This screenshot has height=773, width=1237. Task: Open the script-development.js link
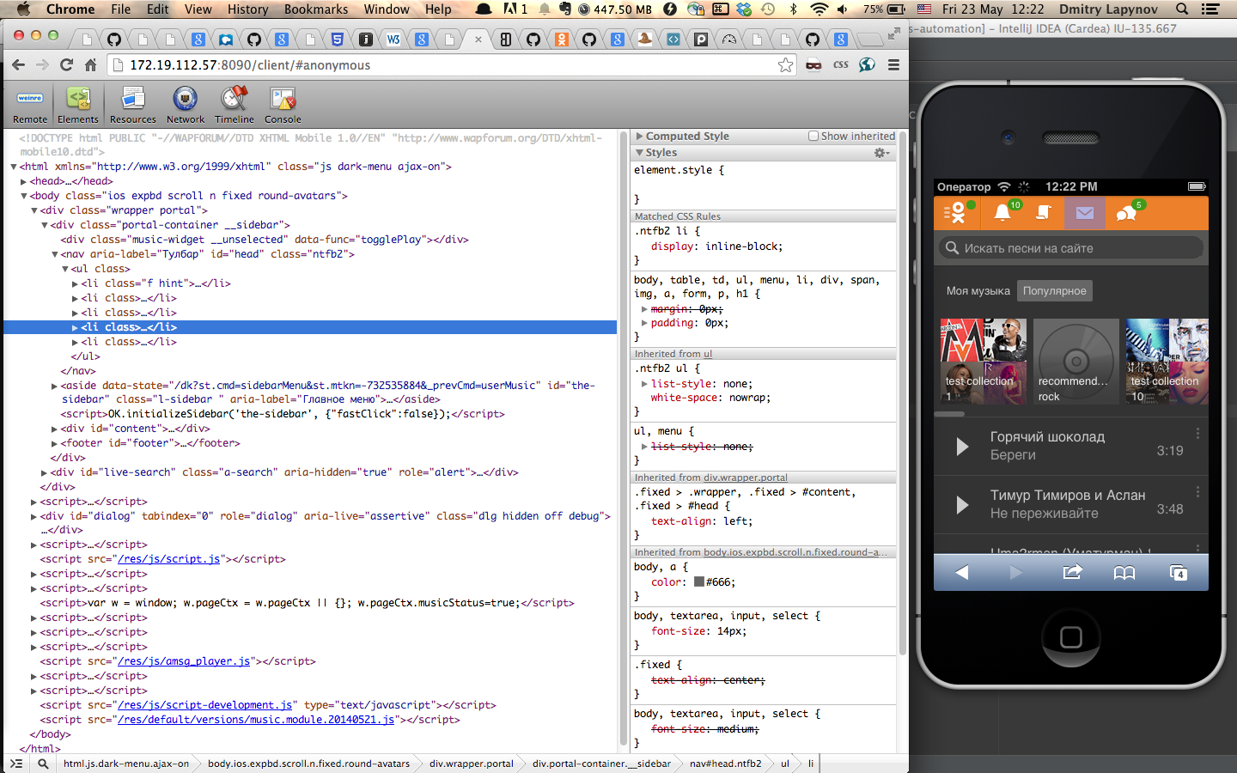pos(205,705)
